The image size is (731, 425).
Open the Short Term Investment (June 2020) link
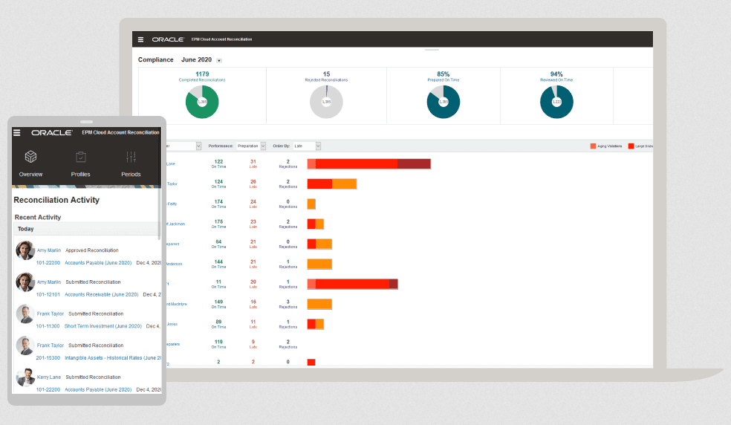pos(103,326)
